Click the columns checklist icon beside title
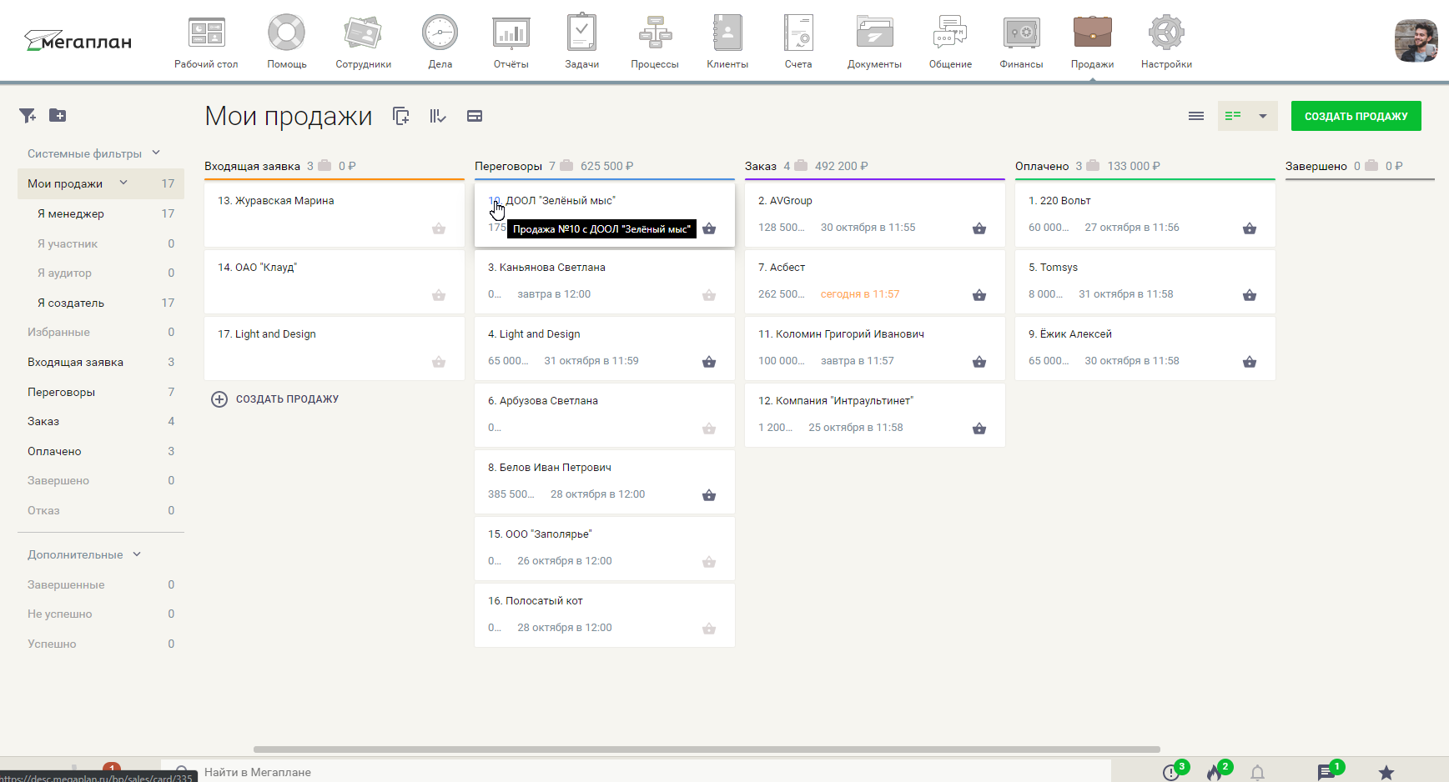1449x782 pixels. (438, 116)
